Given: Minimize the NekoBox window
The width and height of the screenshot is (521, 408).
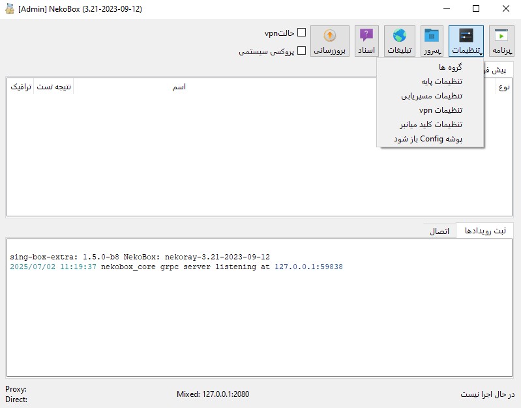Looking at the screenshot, I should click(x=446, y=8).
